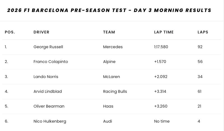This screenshot has width=224, height=131.
Task: Select George Russell driver name
Action: [48, 47]
